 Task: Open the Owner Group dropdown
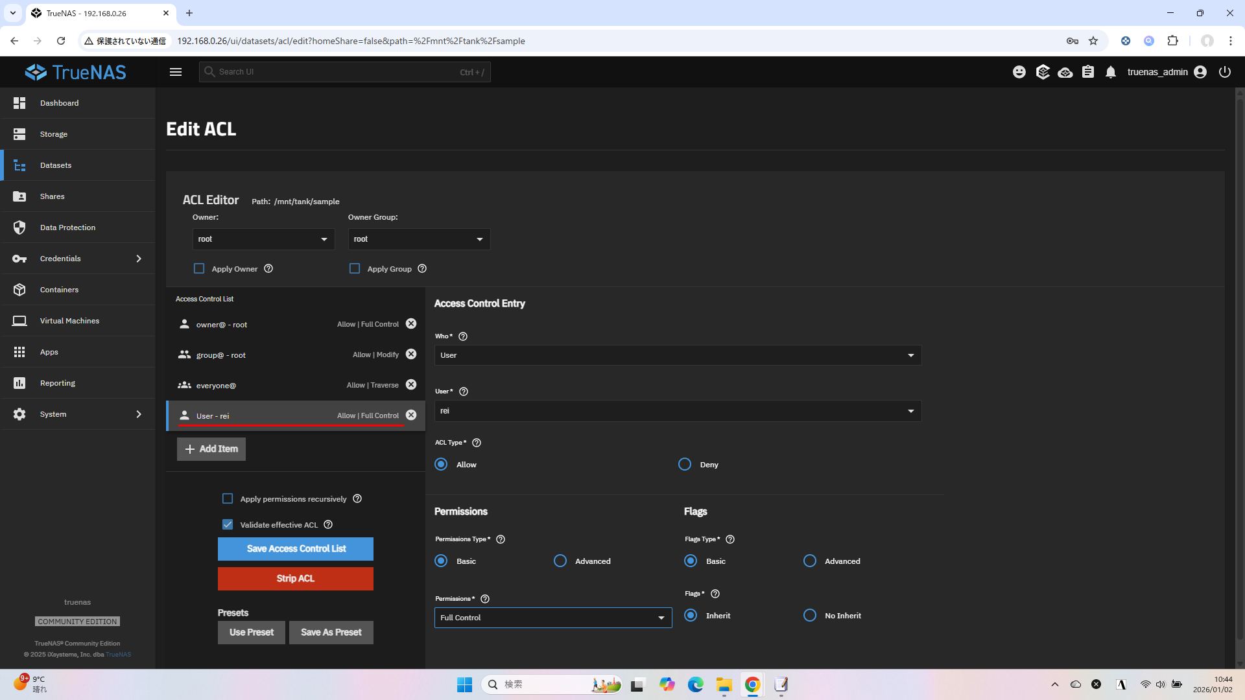tap(419, 239)
